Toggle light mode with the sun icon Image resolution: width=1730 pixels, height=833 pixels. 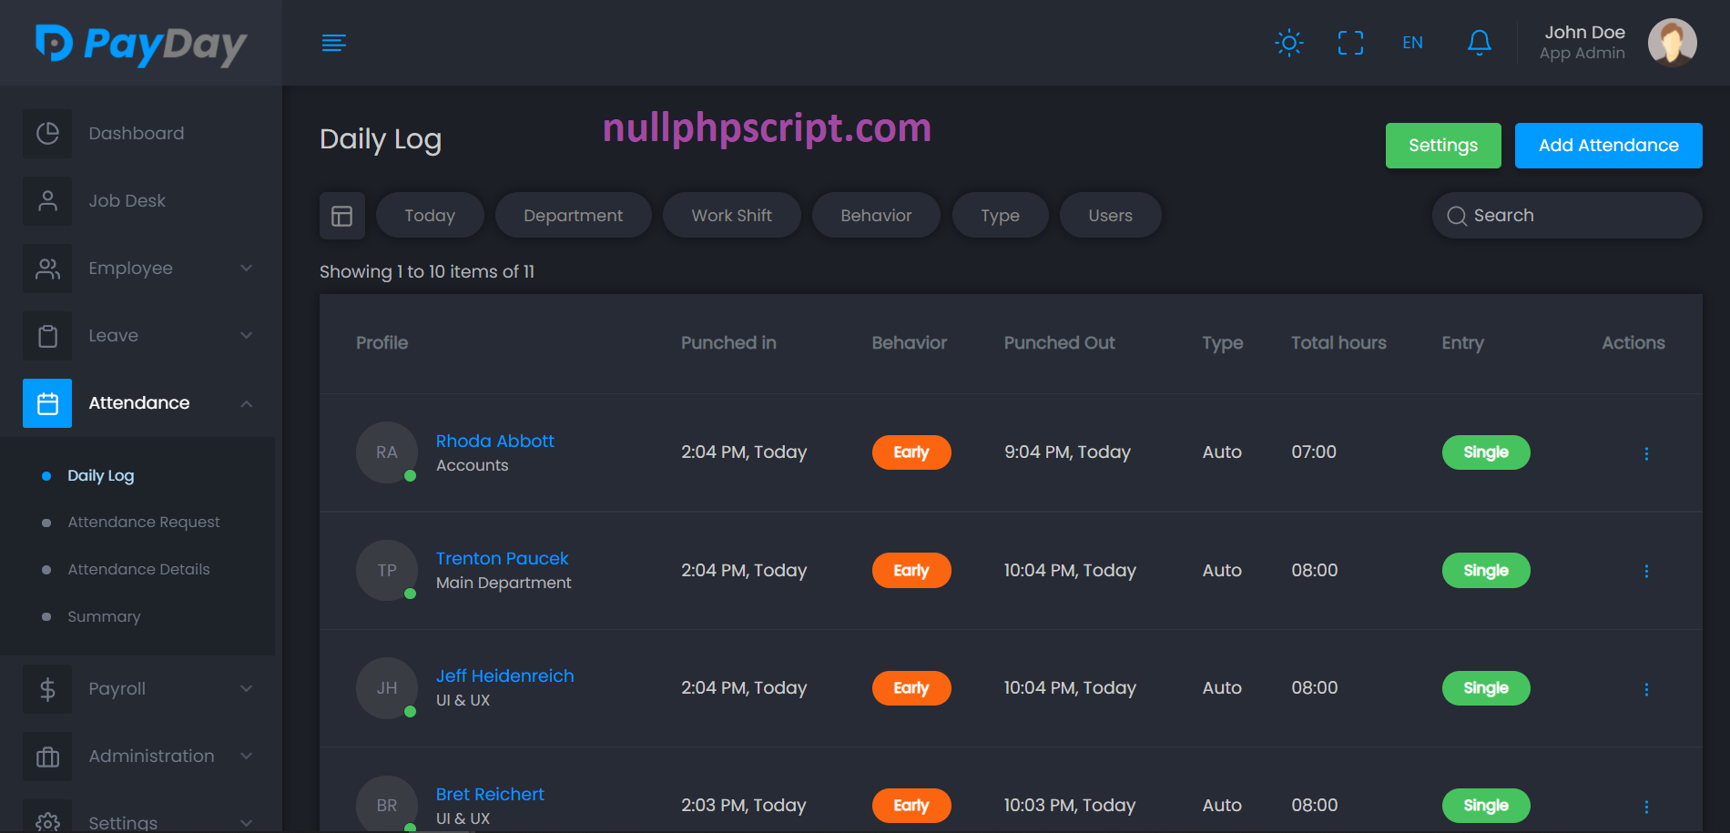click(x=1288, y=43)
